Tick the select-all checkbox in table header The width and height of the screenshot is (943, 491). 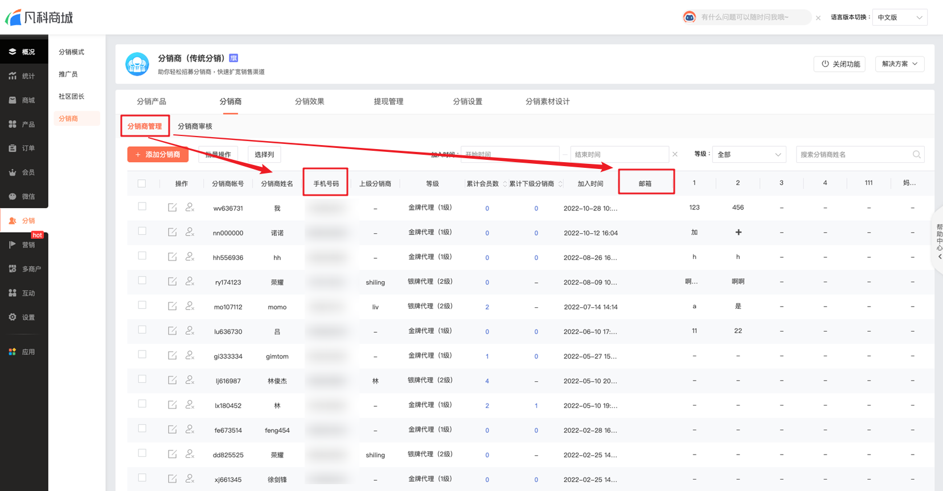[x=142, y=183]
